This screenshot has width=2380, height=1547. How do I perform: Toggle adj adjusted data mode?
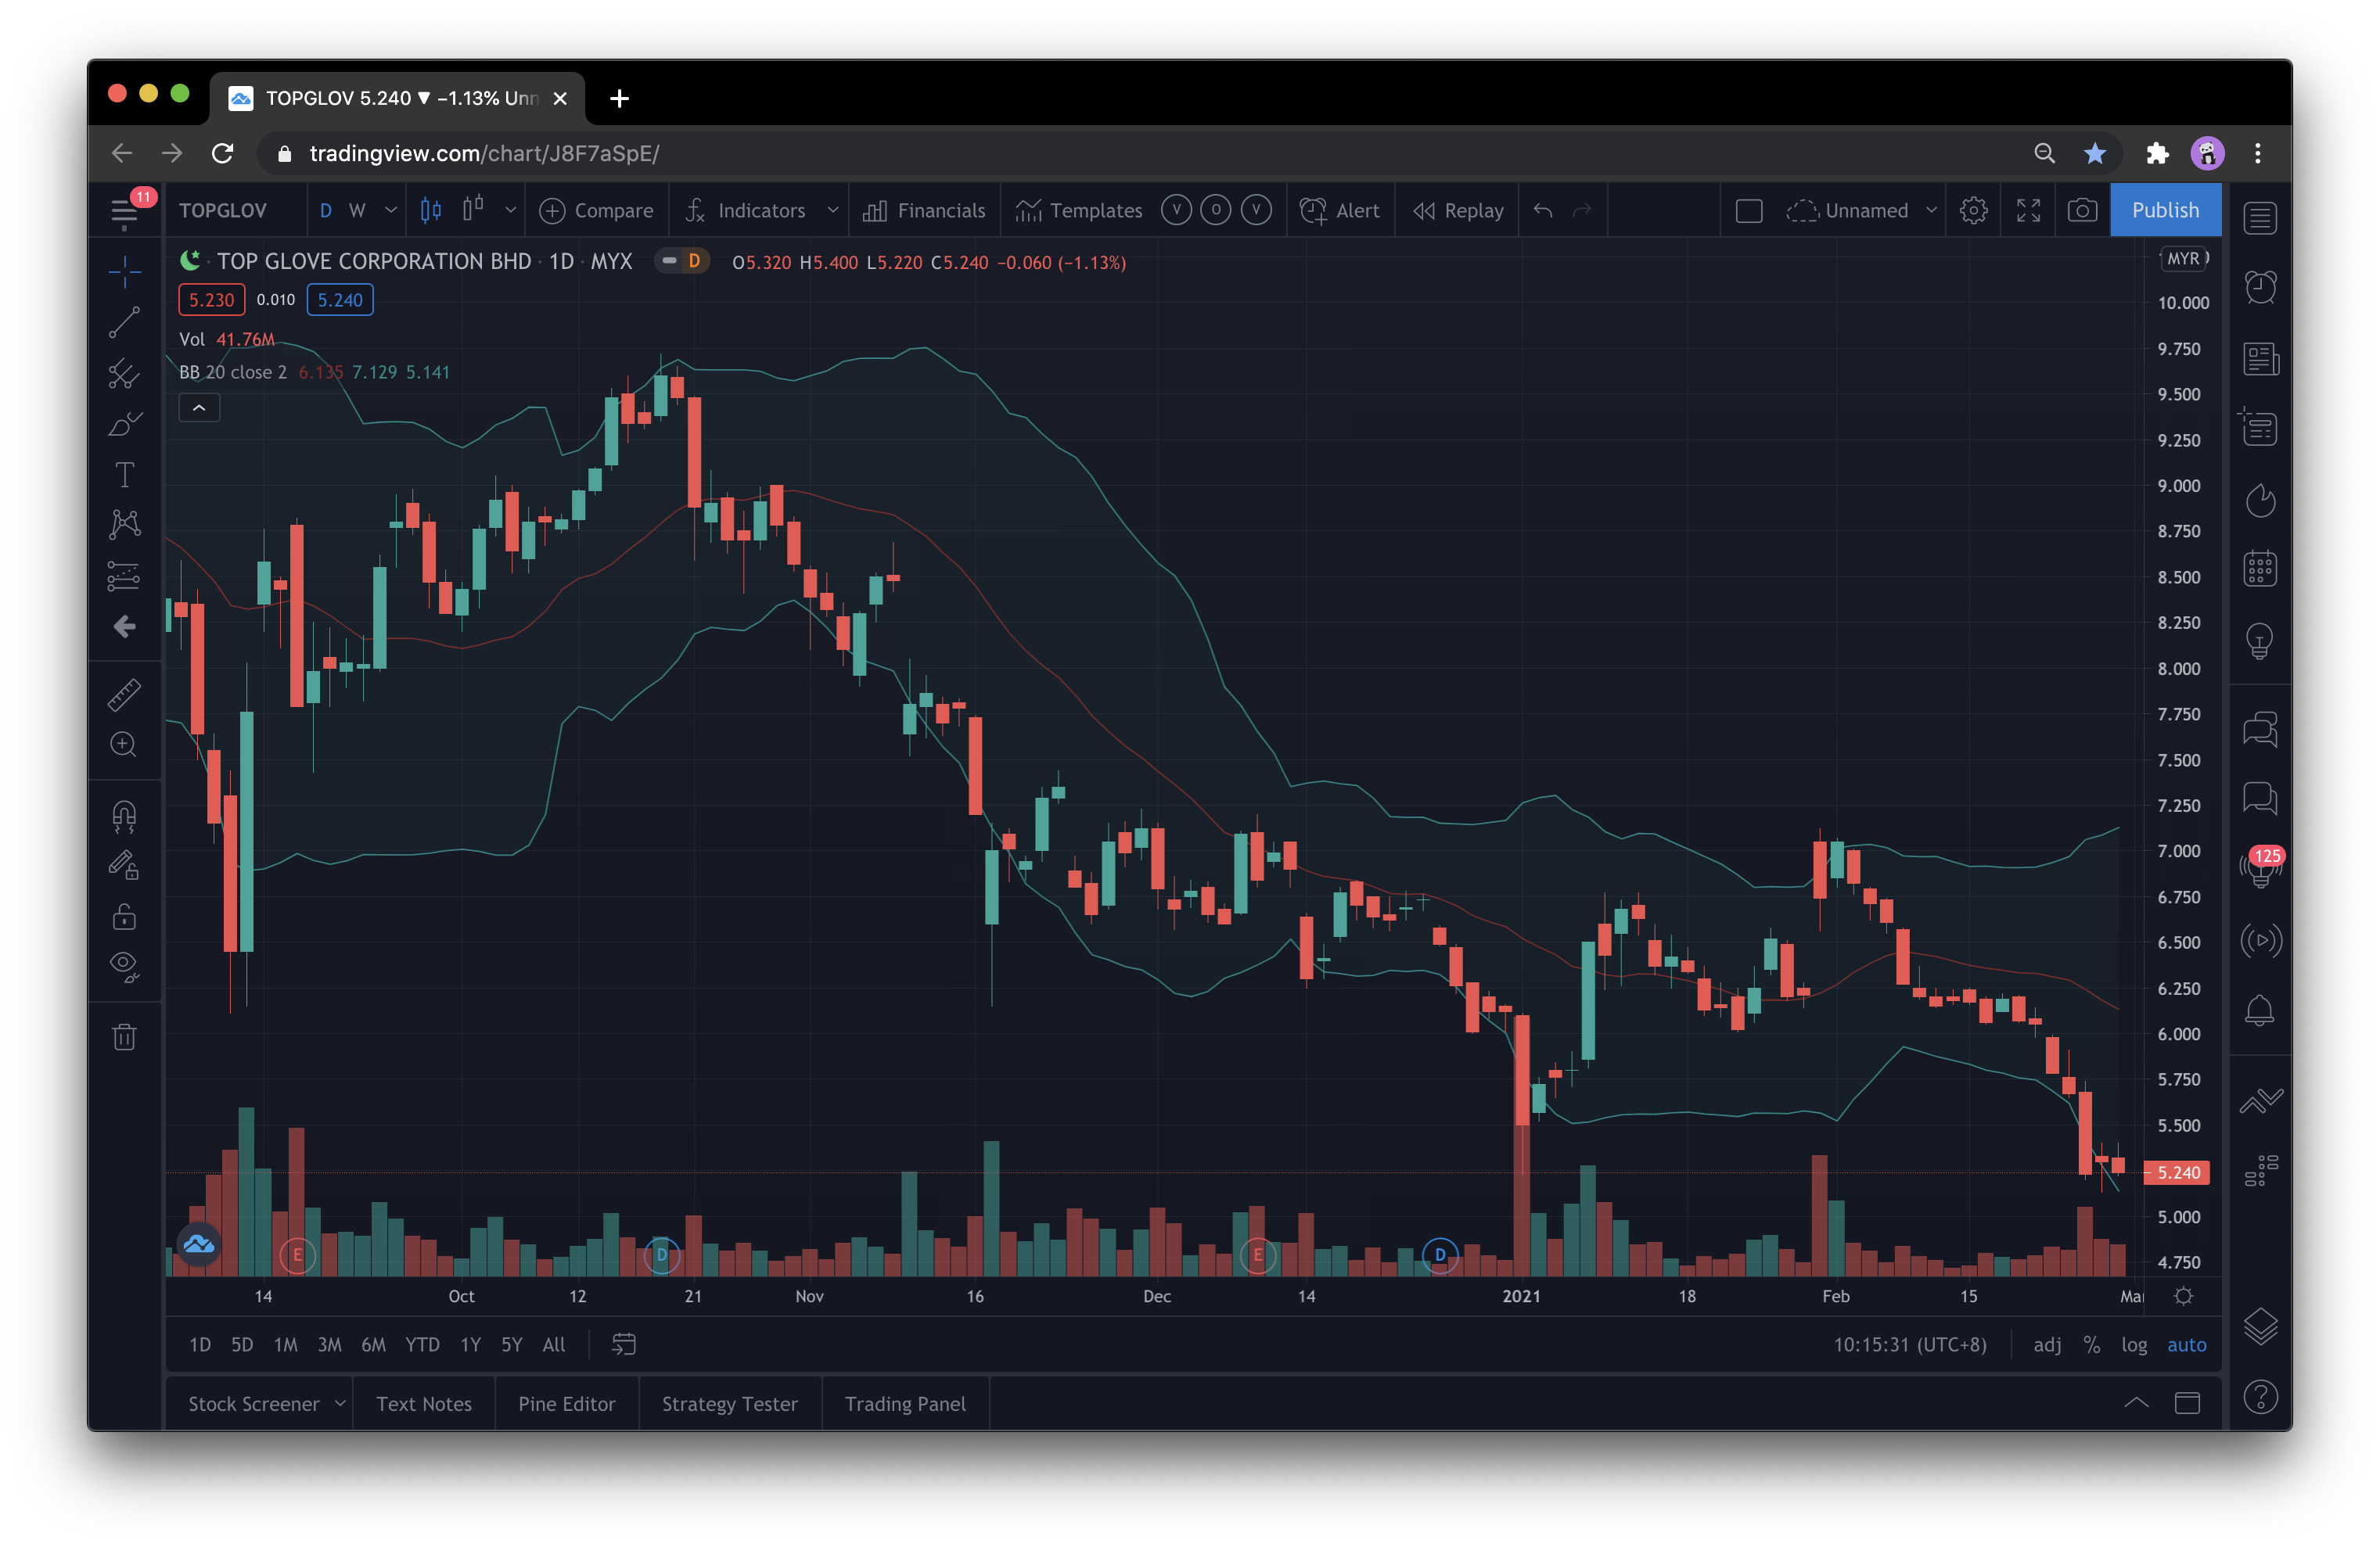click(2047, 1344)
